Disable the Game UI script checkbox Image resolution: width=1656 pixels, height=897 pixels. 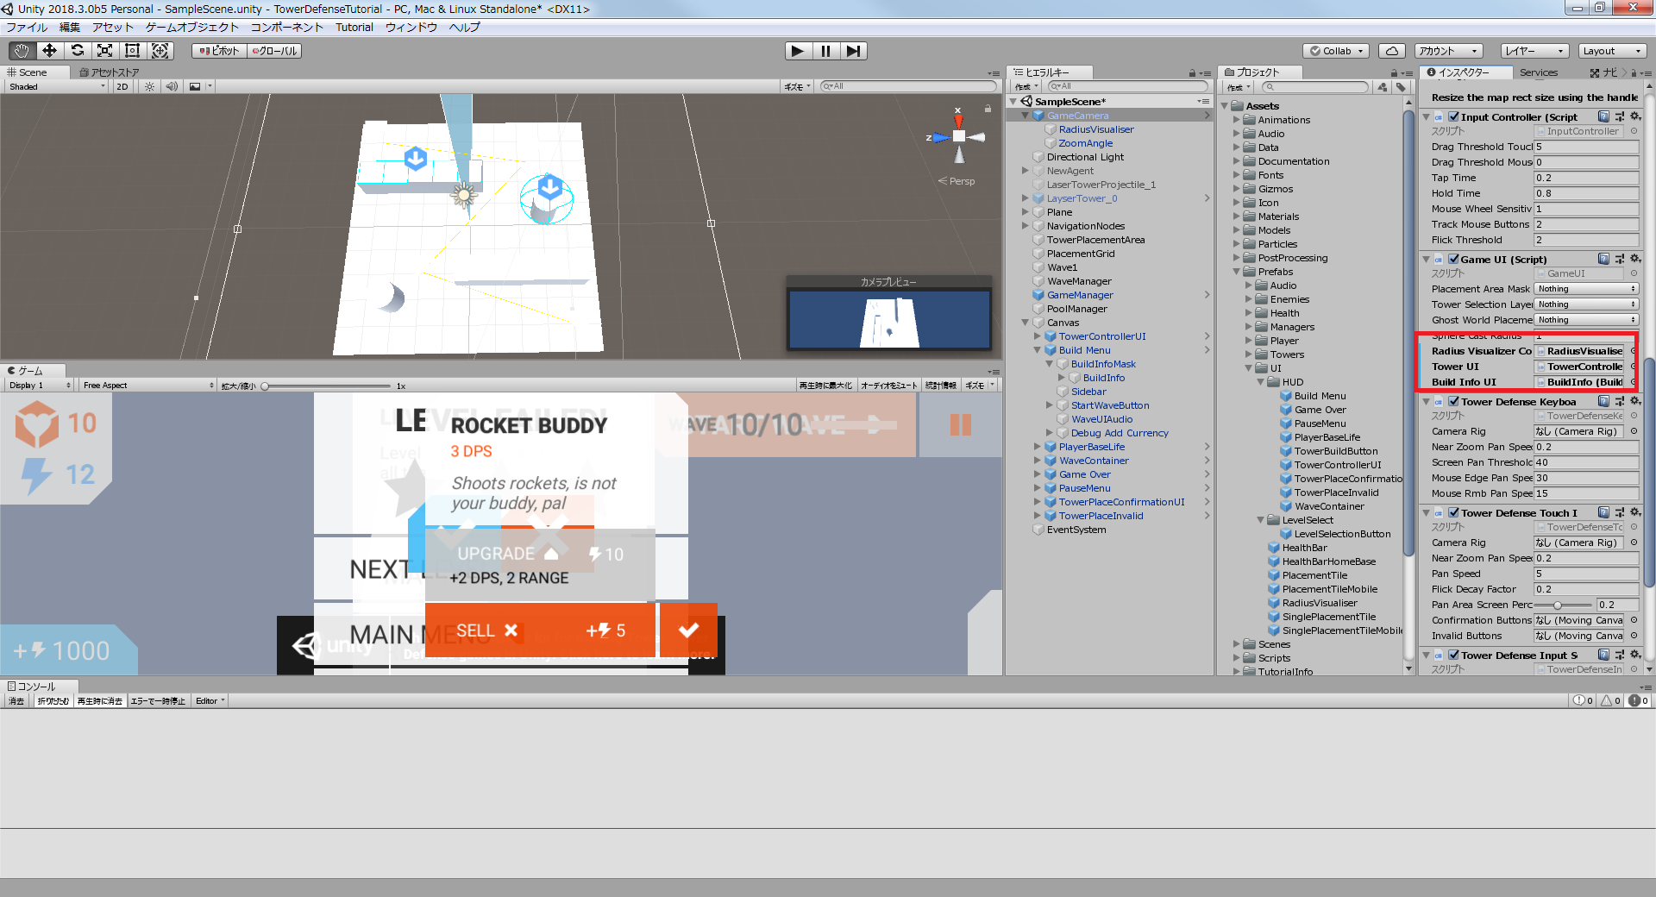point(1453,259)
